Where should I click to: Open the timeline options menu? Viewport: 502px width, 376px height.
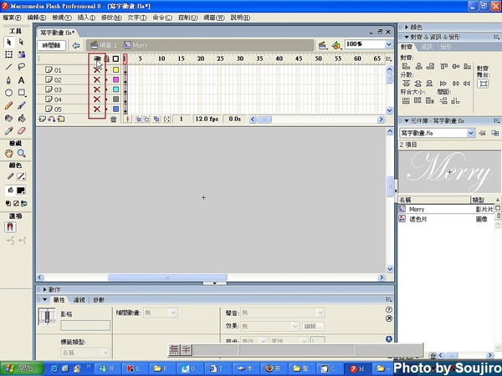(389, 58)
